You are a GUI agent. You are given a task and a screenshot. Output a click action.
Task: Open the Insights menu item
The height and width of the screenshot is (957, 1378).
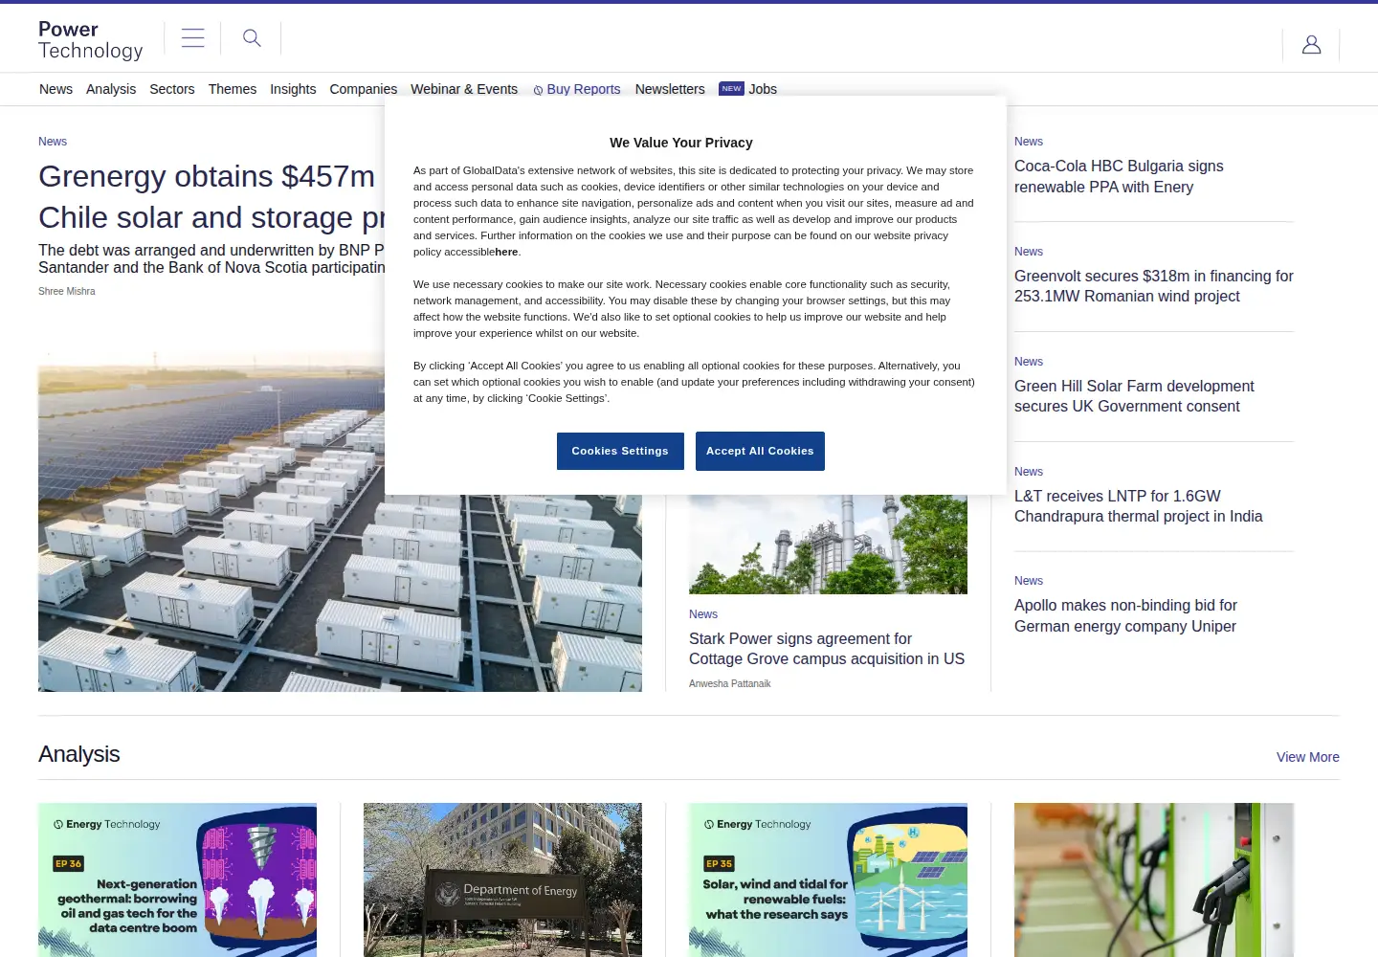pos(293,89)
